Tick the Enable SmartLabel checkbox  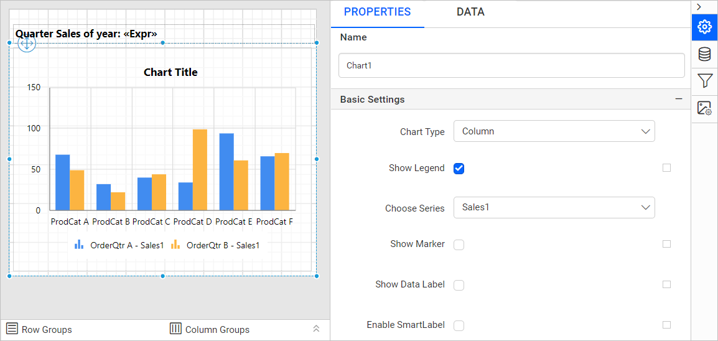coord(459,325)
